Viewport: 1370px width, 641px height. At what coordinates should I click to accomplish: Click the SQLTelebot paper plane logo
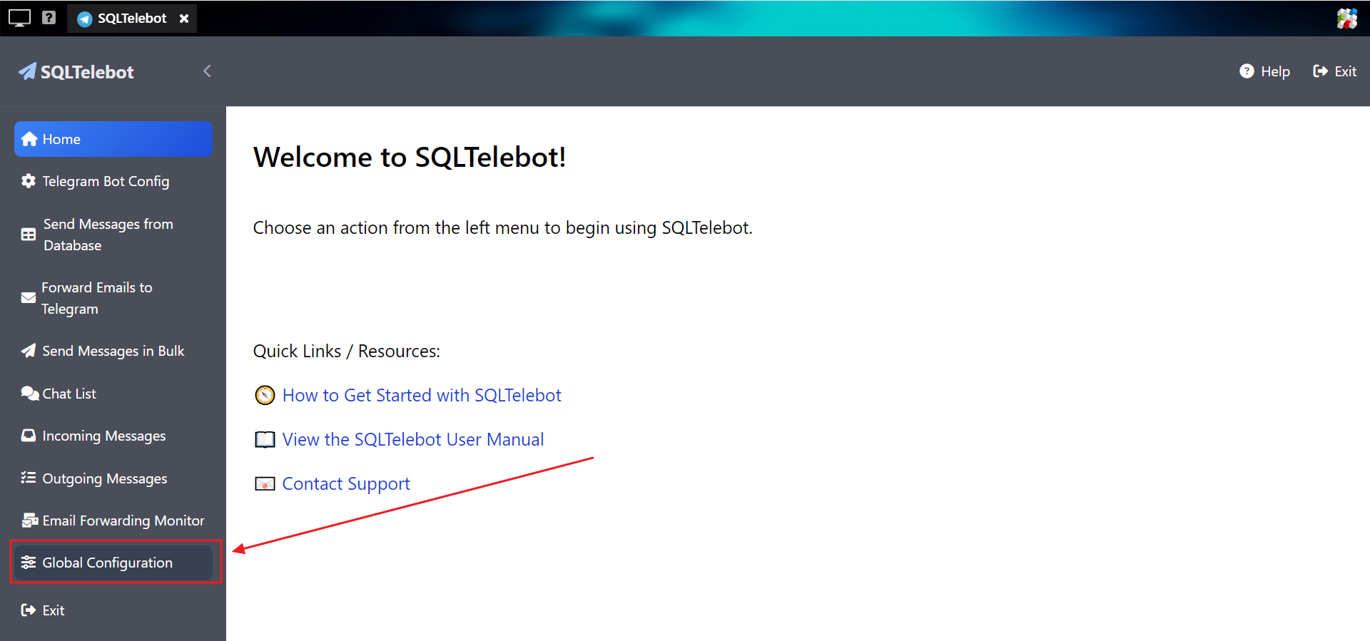click(27, 71)
